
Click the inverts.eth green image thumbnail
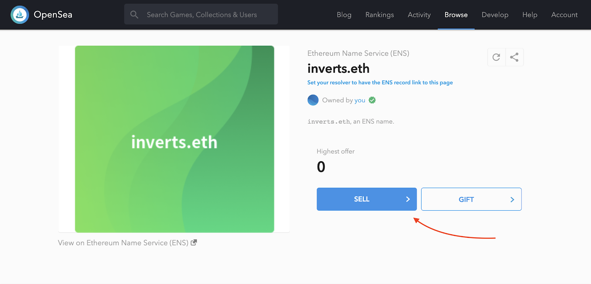[174, 139]
